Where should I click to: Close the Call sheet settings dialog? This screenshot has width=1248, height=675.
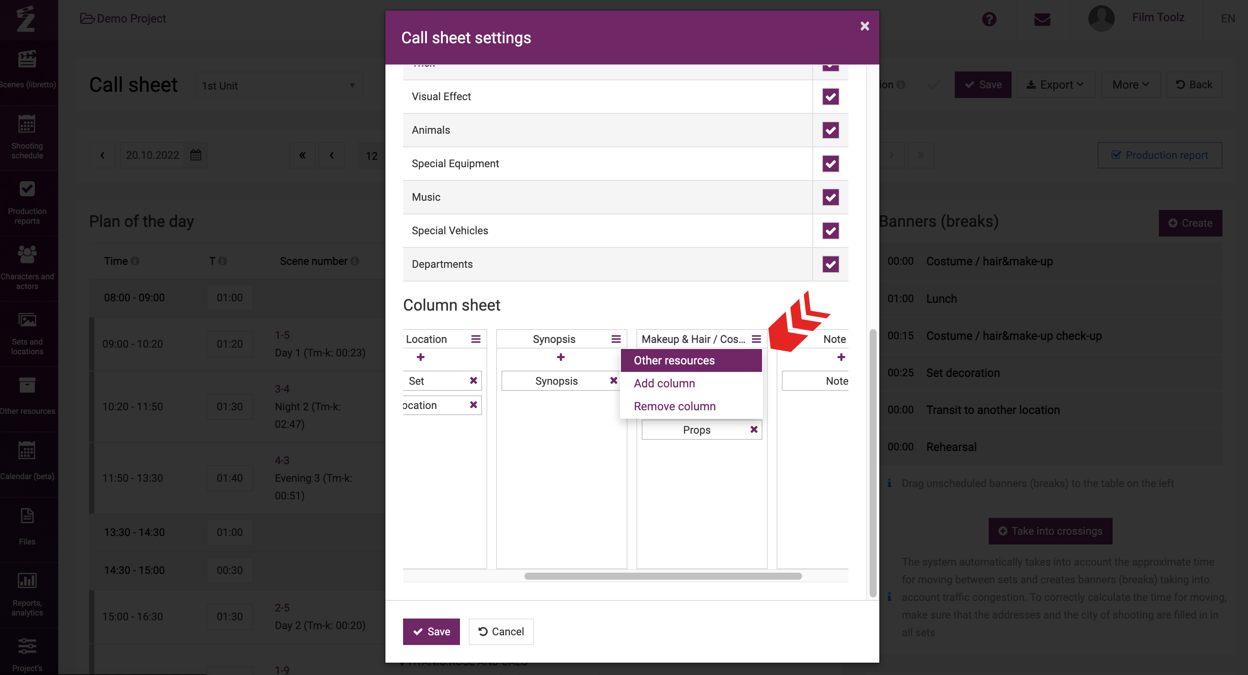(865, 26)
